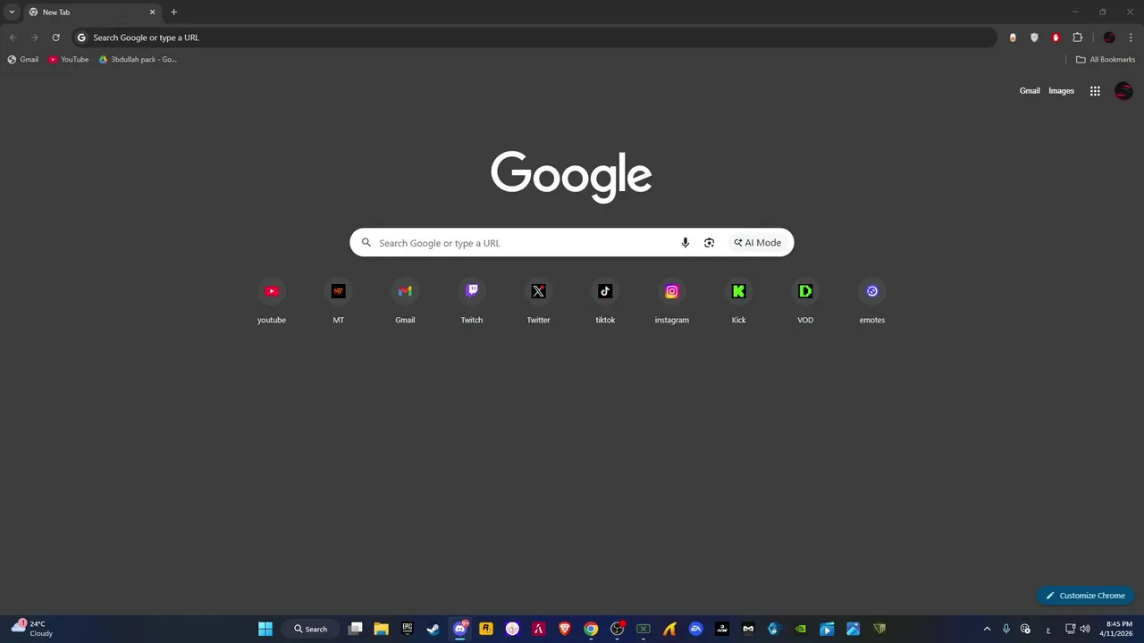
Task: Open Gmail bookmark in bookmarks bar
Action: click(23, 60)
